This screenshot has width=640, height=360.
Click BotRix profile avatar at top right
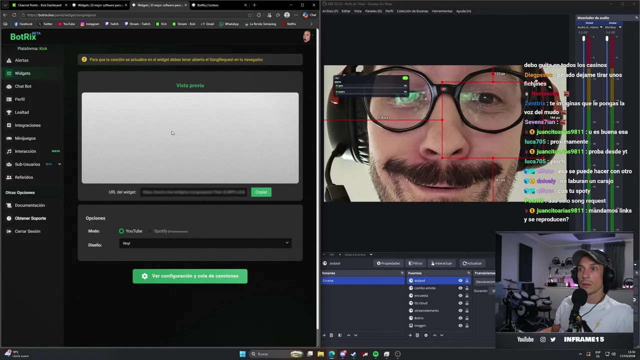pos(306,36)
